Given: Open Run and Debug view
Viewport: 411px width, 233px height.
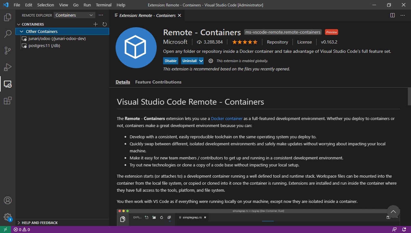Looking at the screenshot, I should [x=8, y=67].
